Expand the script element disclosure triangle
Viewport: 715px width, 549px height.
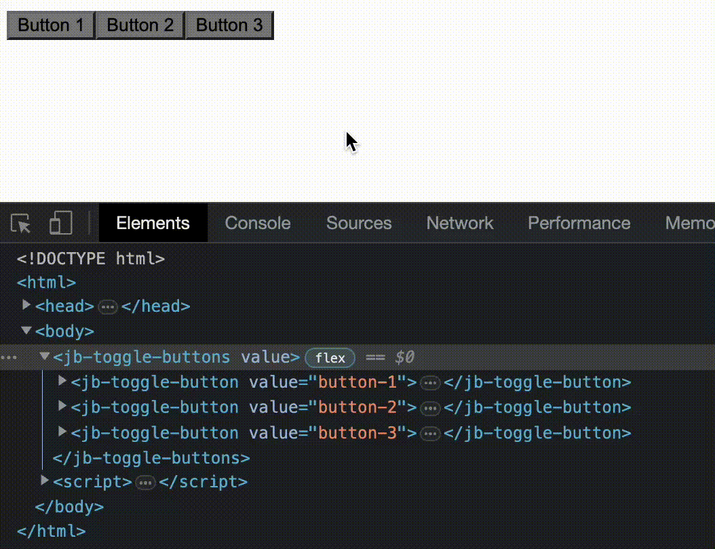(43, 481)
